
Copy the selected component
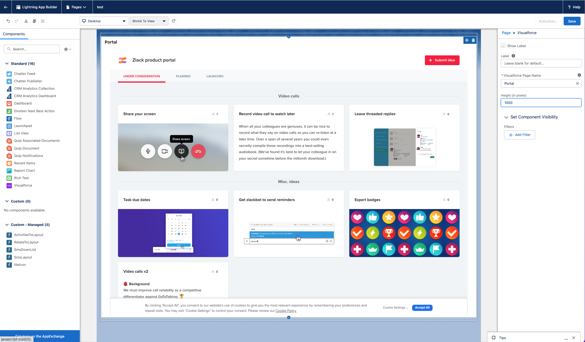coord(34,21)
